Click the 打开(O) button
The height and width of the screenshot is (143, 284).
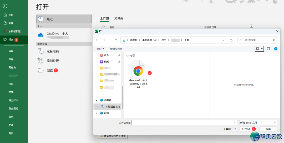246,129
